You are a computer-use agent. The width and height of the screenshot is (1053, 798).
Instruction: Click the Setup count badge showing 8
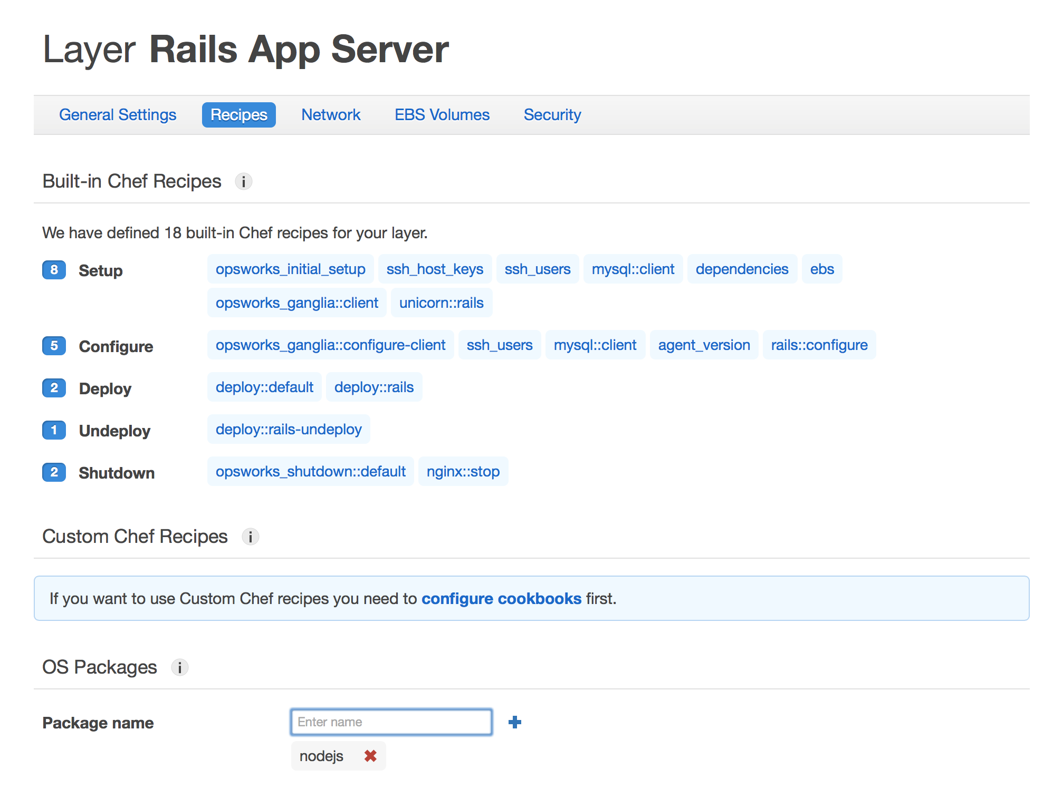click(x=54, y=270)
